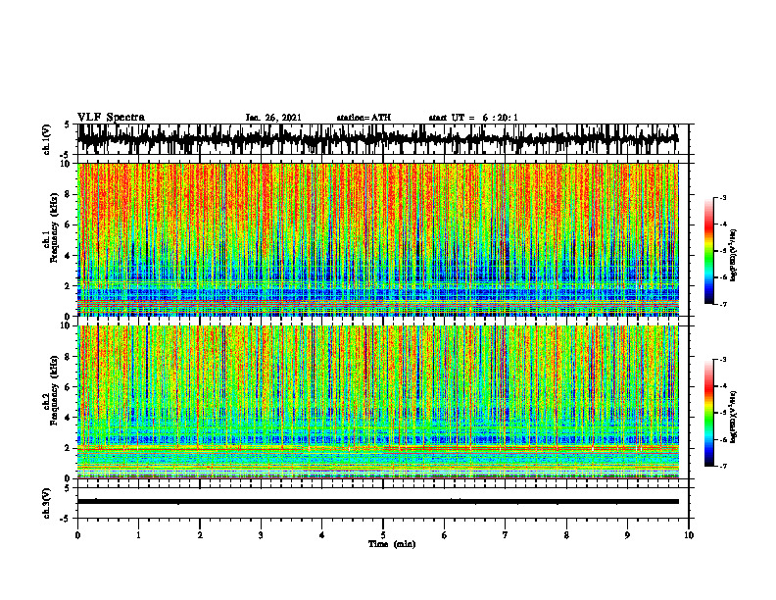Click the time axis tick label "10"
Screen dimensions: 776x600
coord(689,535)
